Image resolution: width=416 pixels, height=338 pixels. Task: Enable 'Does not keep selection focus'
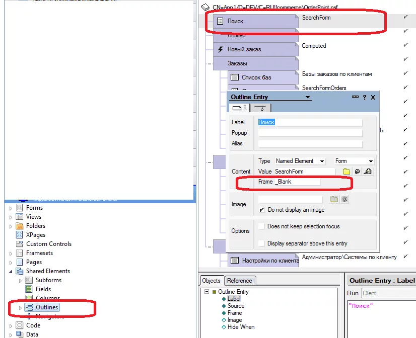tap(262, 226)
